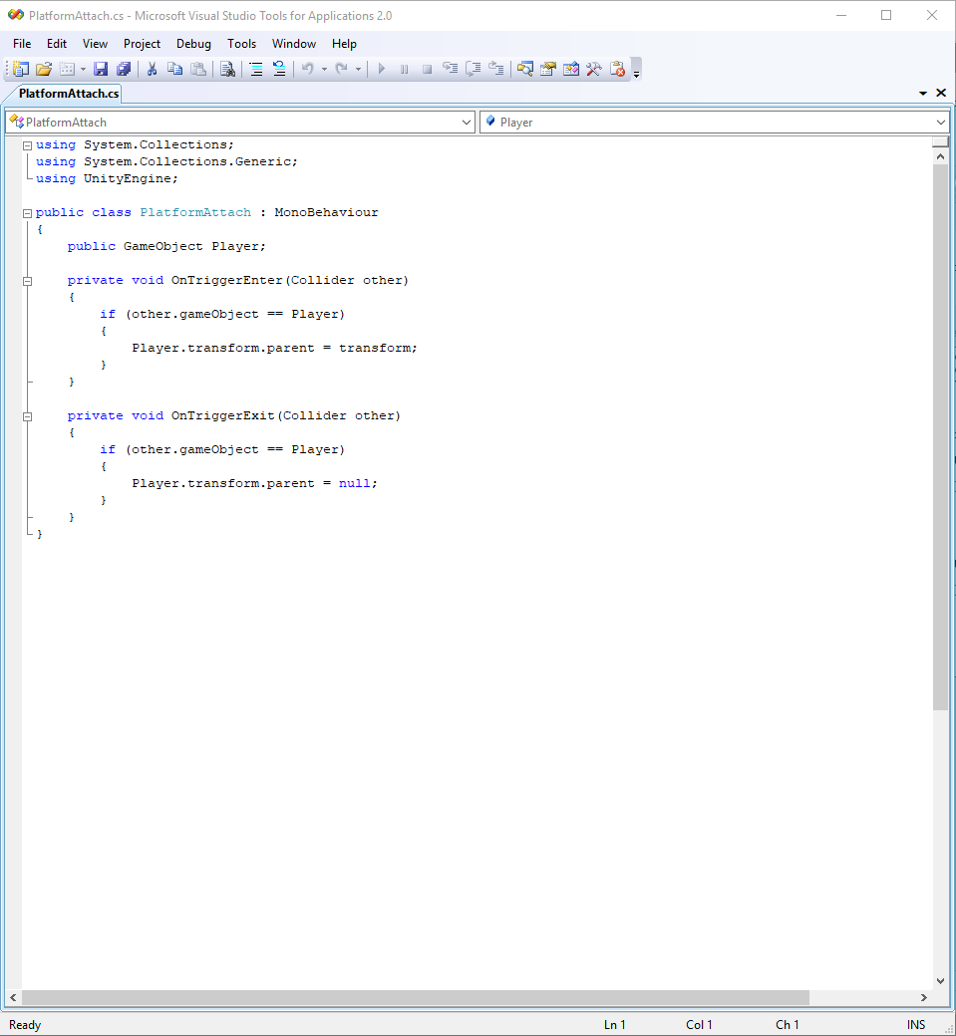Open the Save All icon
This screenshot has height=1036, width=956.
124,68
